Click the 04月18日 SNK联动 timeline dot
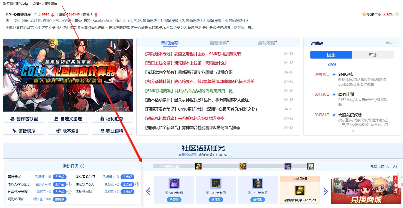Viewport: 403px width, 208px height. pyautogui.click(x=334, y=74)
